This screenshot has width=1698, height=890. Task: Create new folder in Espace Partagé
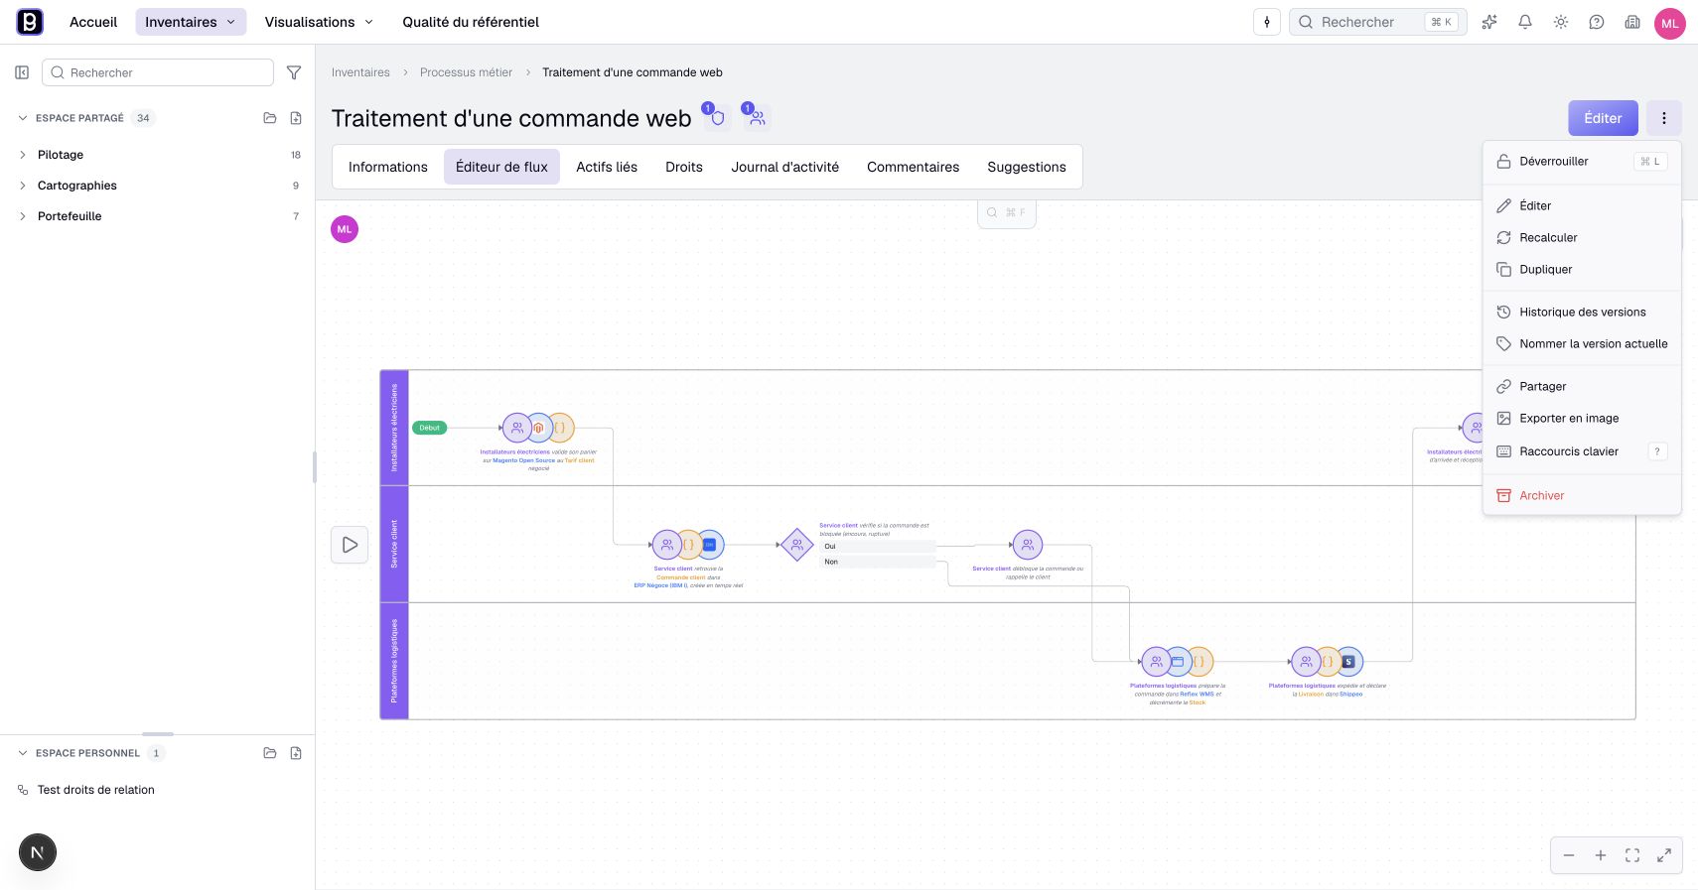270,118
